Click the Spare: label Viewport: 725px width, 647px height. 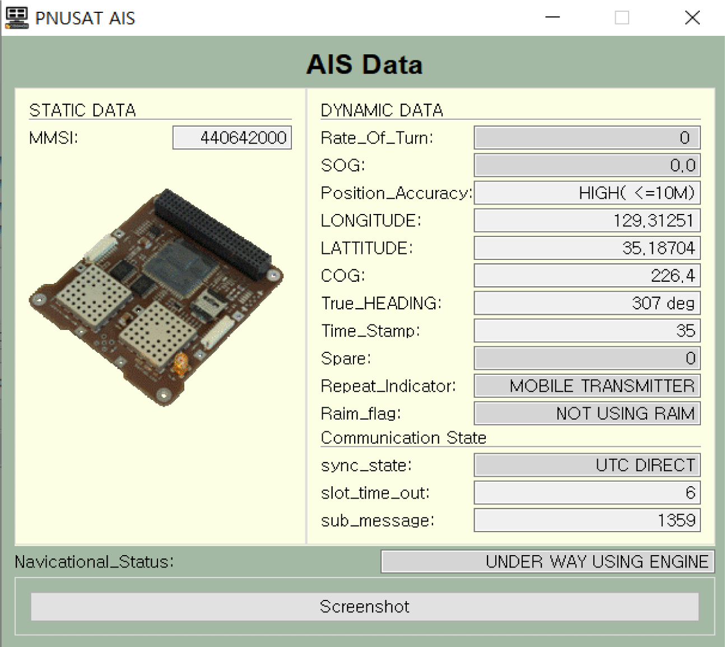[x=346, y=359]
